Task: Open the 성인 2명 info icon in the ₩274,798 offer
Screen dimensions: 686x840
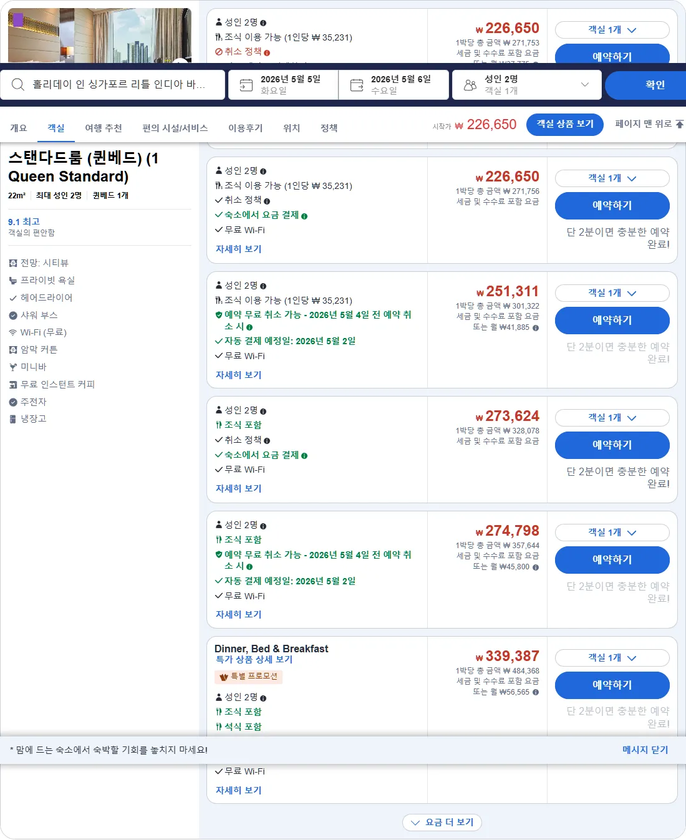Action: tap(263, 526)
